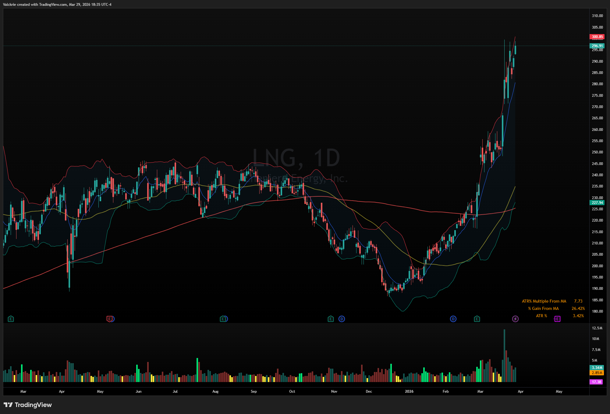Image resolution: width=610 pixels, height=414 pixels.
Task: Click the dividend marker near November
Action: point(342,319)
